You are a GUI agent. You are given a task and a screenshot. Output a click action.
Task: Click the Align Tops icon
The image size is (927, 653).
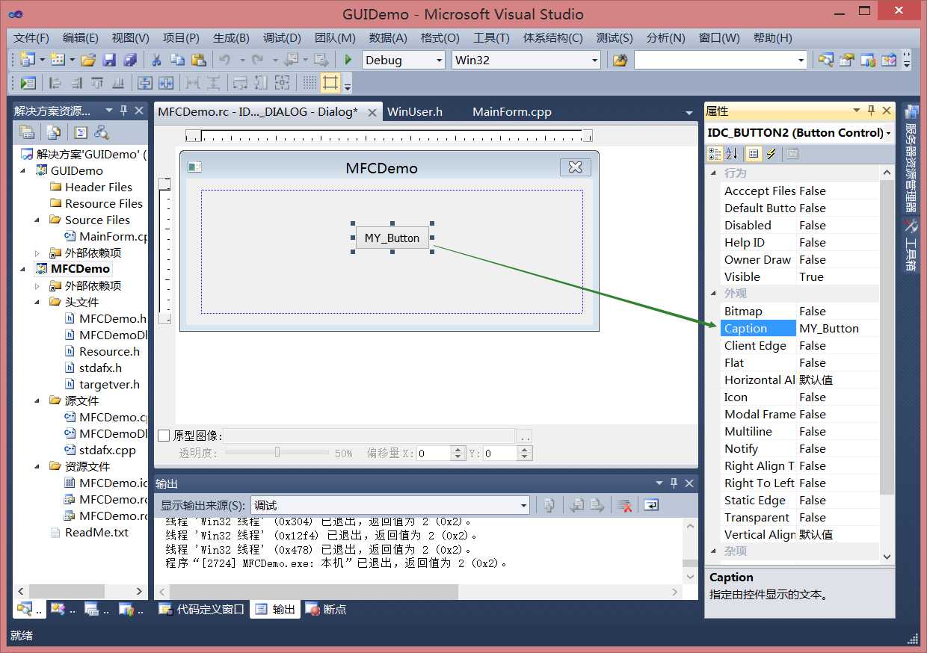pos(97,83)
